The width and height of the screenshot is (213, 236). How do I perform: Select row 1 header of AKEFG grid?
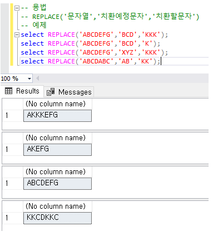point(13,149)
